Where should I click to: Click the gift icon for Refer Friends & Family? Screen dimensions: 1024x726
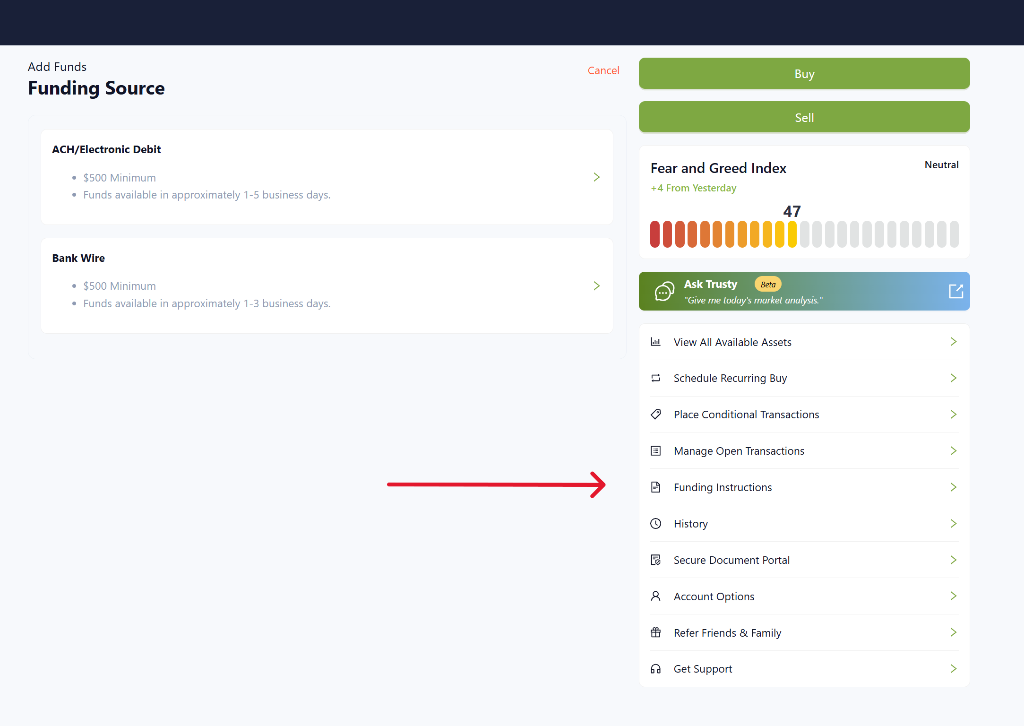pos(655,632)
